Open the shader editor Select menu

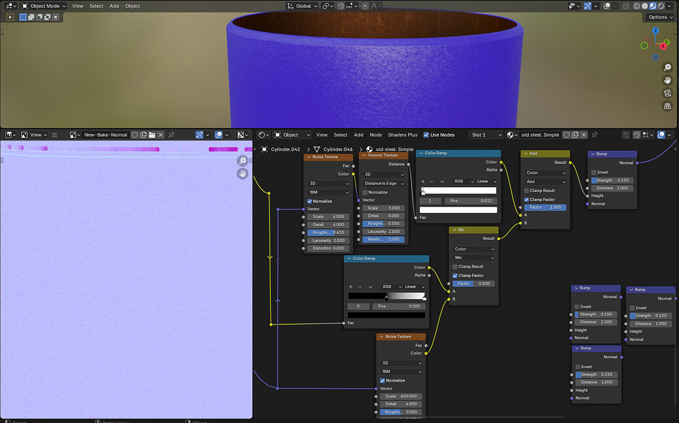click(340, 135)
